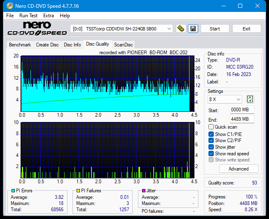Viewport: 269px width, 219px height.
Task: Uncheck Show C1/PIE checkbox
Action: (211, 134)
